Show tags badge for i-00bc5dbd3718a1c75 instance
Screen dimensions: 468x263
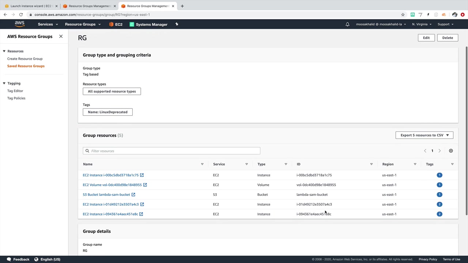pos(439,175)
